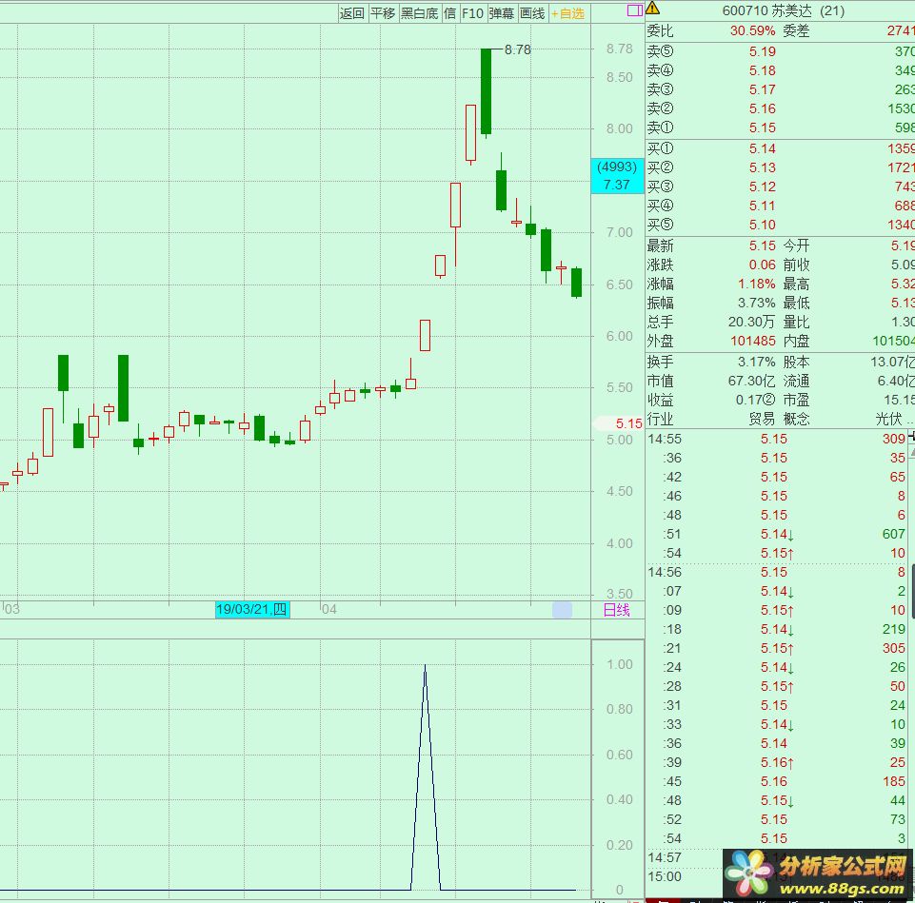This screenshot has width=915, height=903.
Task: Click the 流通 label
Action: (x=797, y=381)
